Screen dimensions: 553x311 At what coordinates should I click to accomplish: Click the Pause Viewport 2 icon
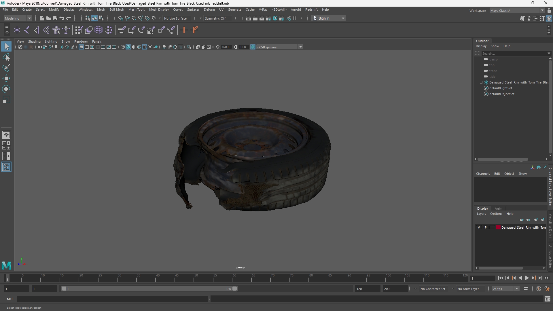pos(295,18)
